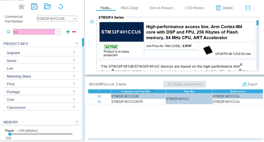Click the Flash memory slider handle
This screenshot has width=264, height=142.
coord(10,134)
